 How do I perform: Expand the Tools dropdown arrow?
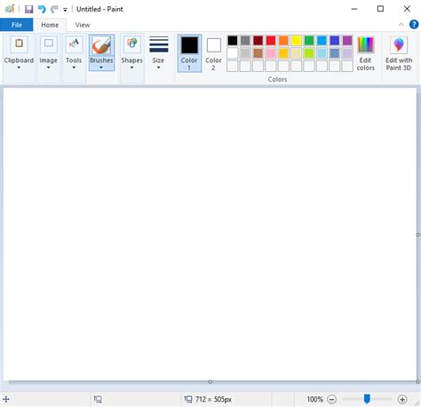pos(74,68)
